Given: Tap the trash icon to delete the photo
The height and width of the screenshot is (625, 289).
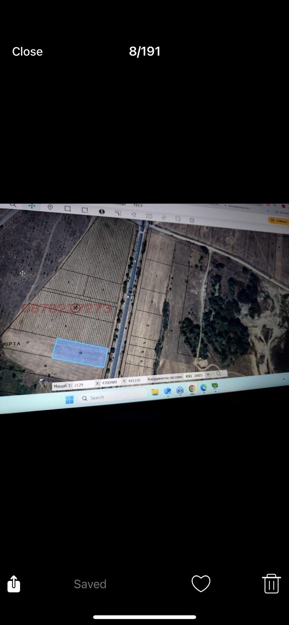Looking at the screenshot, I should pos(271,584).
